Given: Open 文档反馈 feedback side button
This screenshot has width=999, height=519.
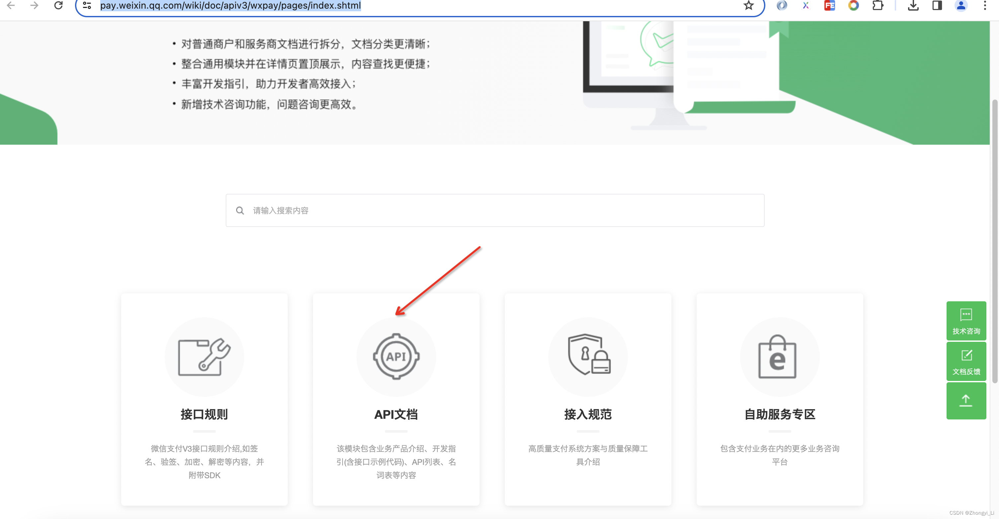Looking at the screenshot, I should [966, 361].
